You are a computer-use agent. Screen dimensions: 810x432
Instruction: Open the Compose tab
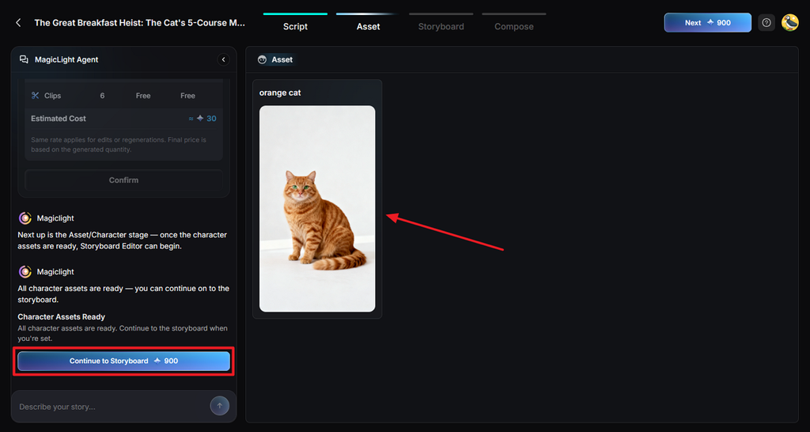click(514, 26)
